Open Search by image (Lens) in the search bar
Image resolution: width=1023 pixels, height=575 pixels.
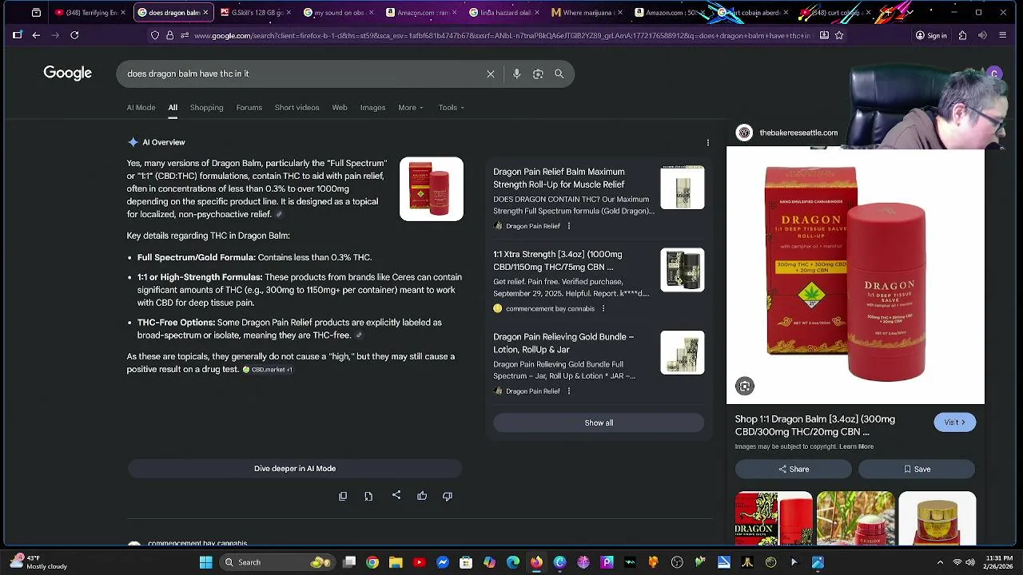(538, 73)
